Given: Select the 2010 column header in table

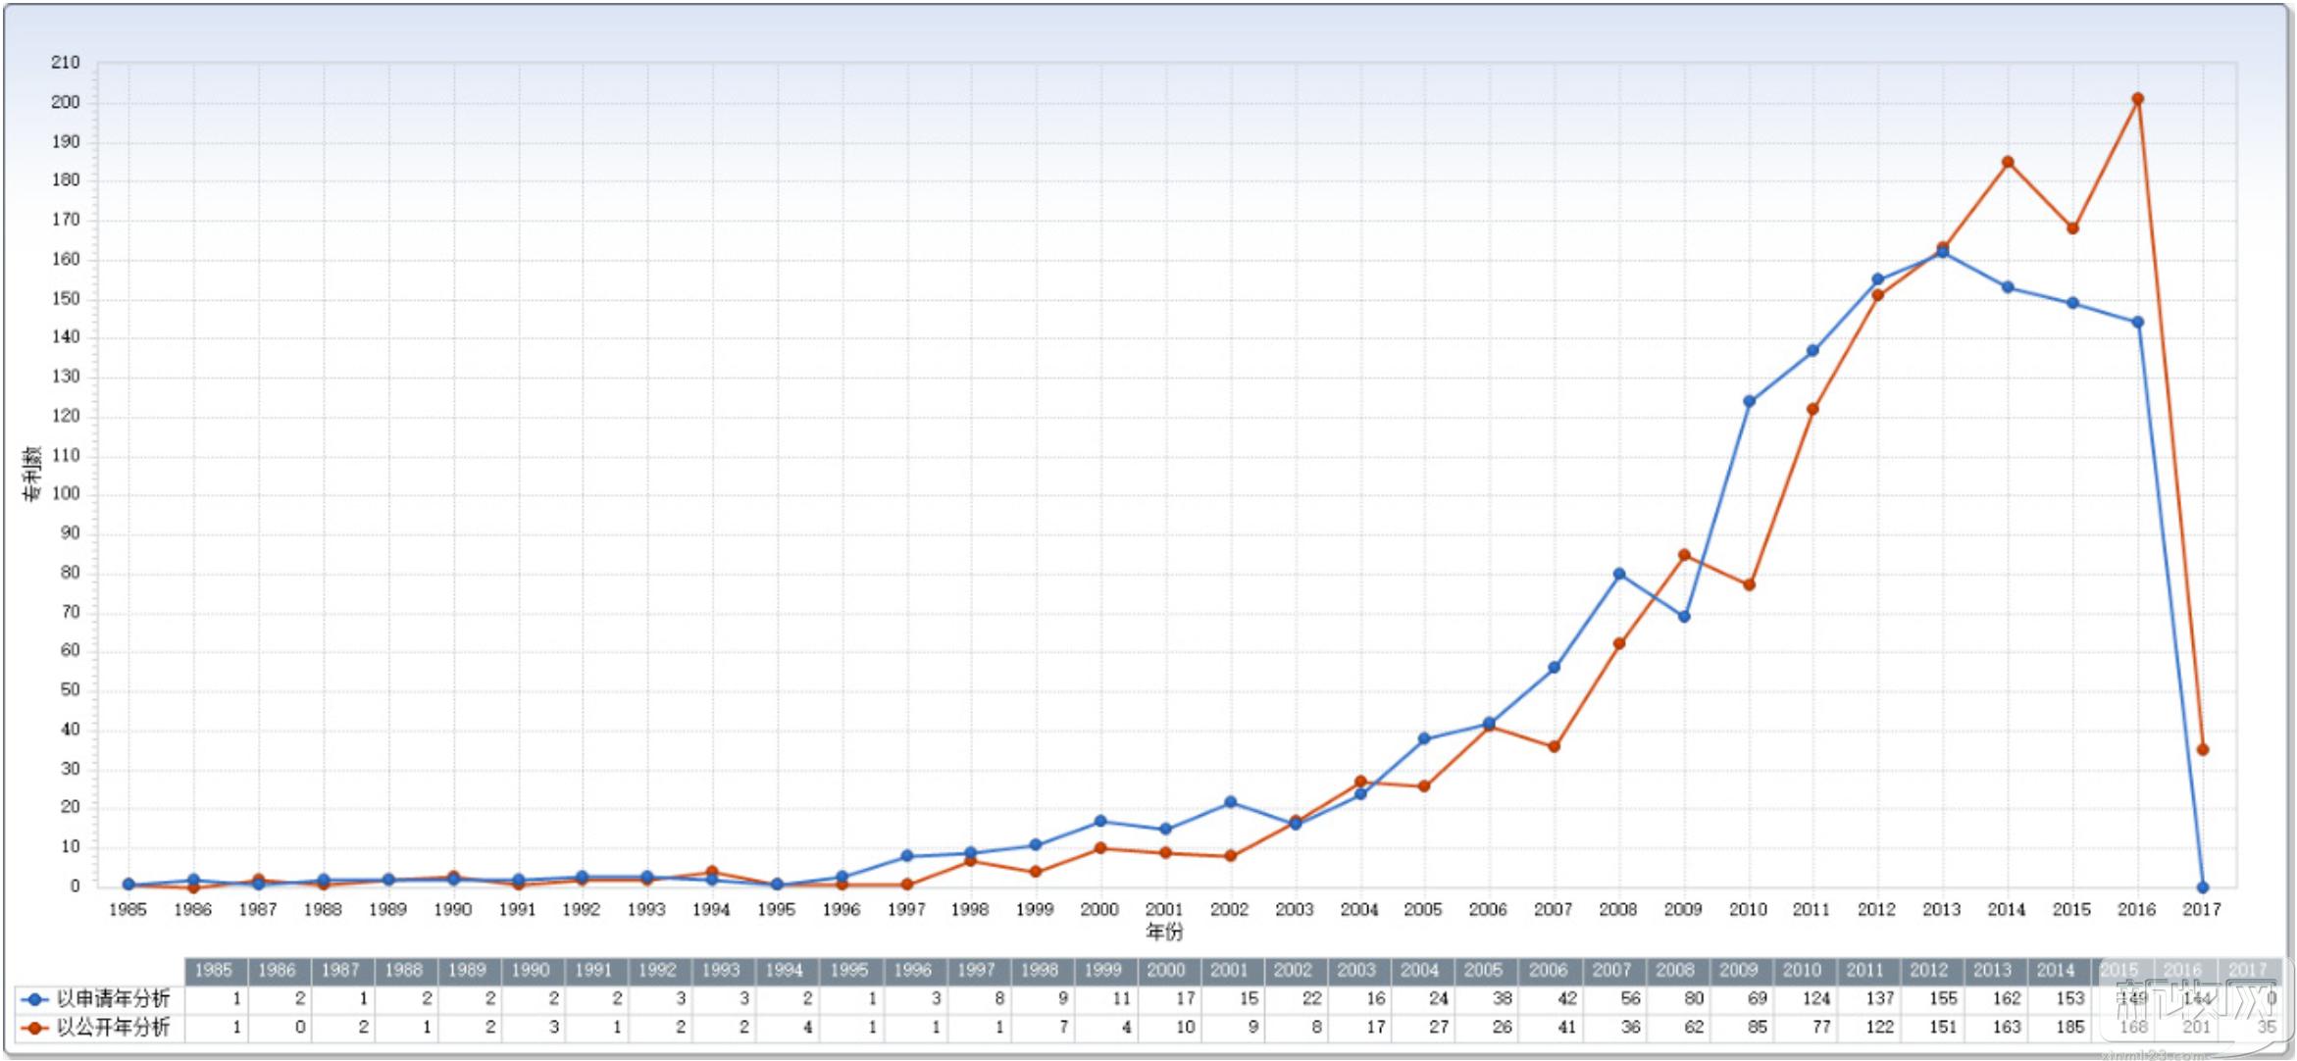Looking at the screenshot, I should click(x=1801, y=970).
